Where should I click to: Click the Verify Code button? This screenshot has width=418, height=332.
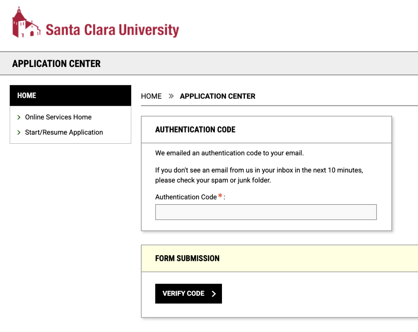[188, 293]
